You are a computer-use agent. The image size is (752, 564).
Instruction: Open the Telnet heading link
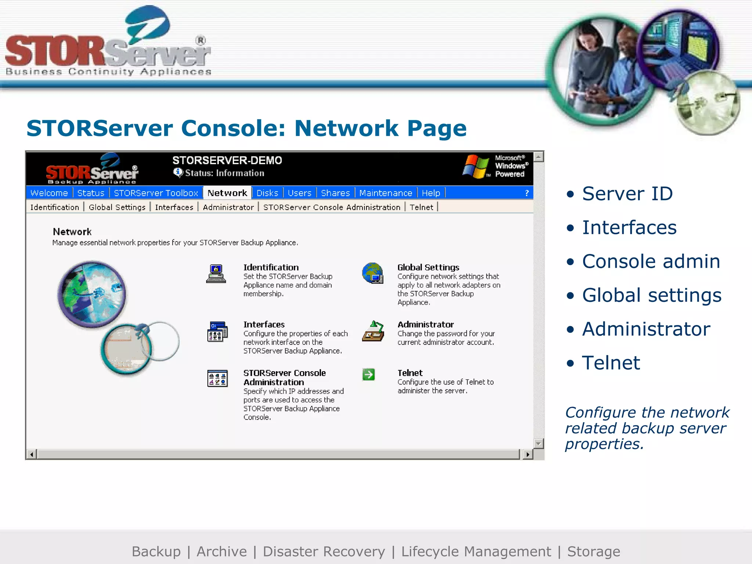[410, 373]
